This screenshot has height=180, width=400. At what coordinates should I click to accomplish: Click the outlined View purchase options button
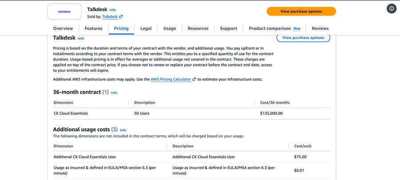(303, 38)
